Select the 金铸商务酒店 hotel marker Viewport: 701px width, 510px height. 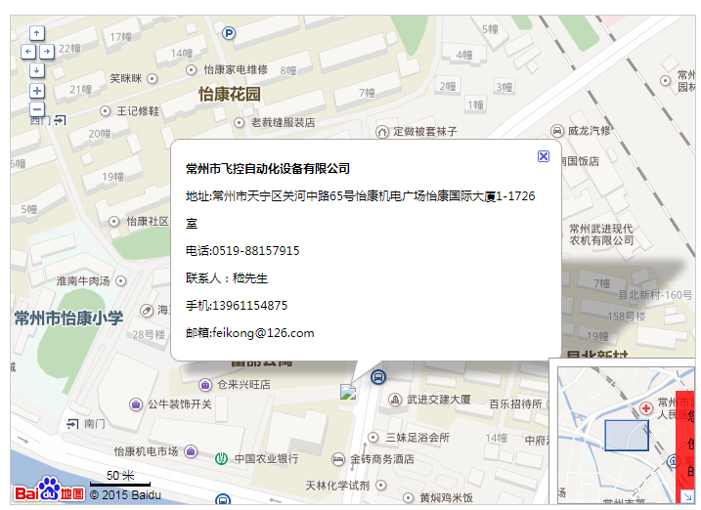(x=339, y=458)
